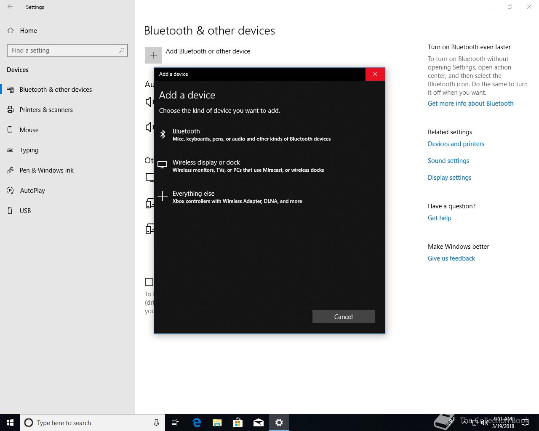The image size is (539, 431).
Task: Open Microsoft Edge from the taskbar
Action: pyautogui.click(x=197, y=423)
